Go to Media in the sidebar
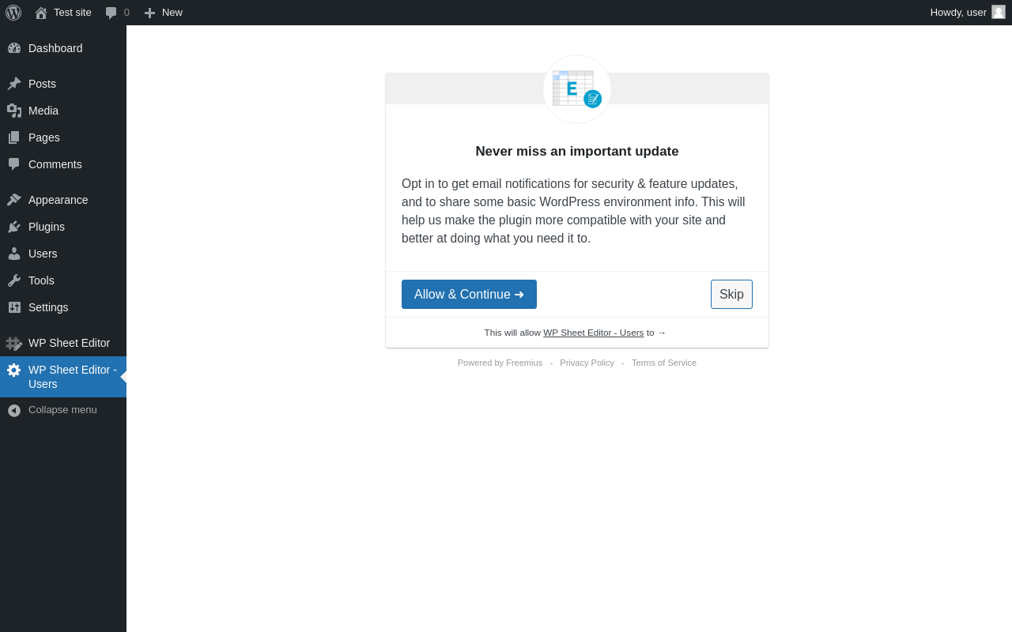 (63, 111)
